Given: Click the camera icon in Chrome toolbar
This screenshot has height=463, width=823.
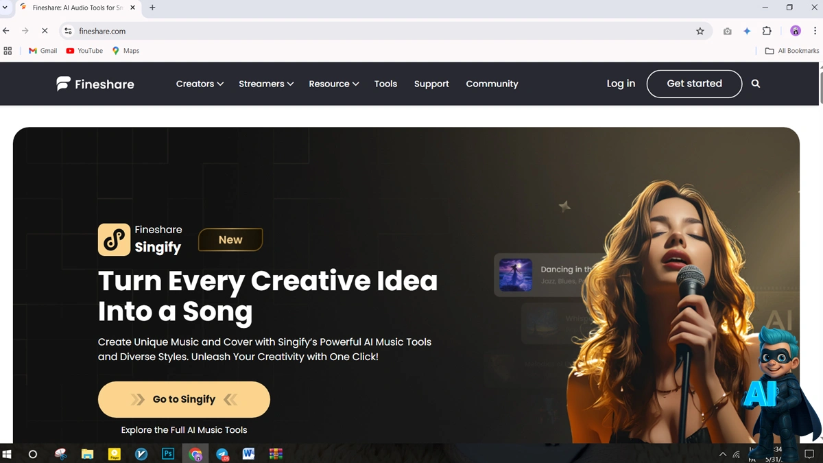Looking at the screenshot, I should (x=727, y=31).
